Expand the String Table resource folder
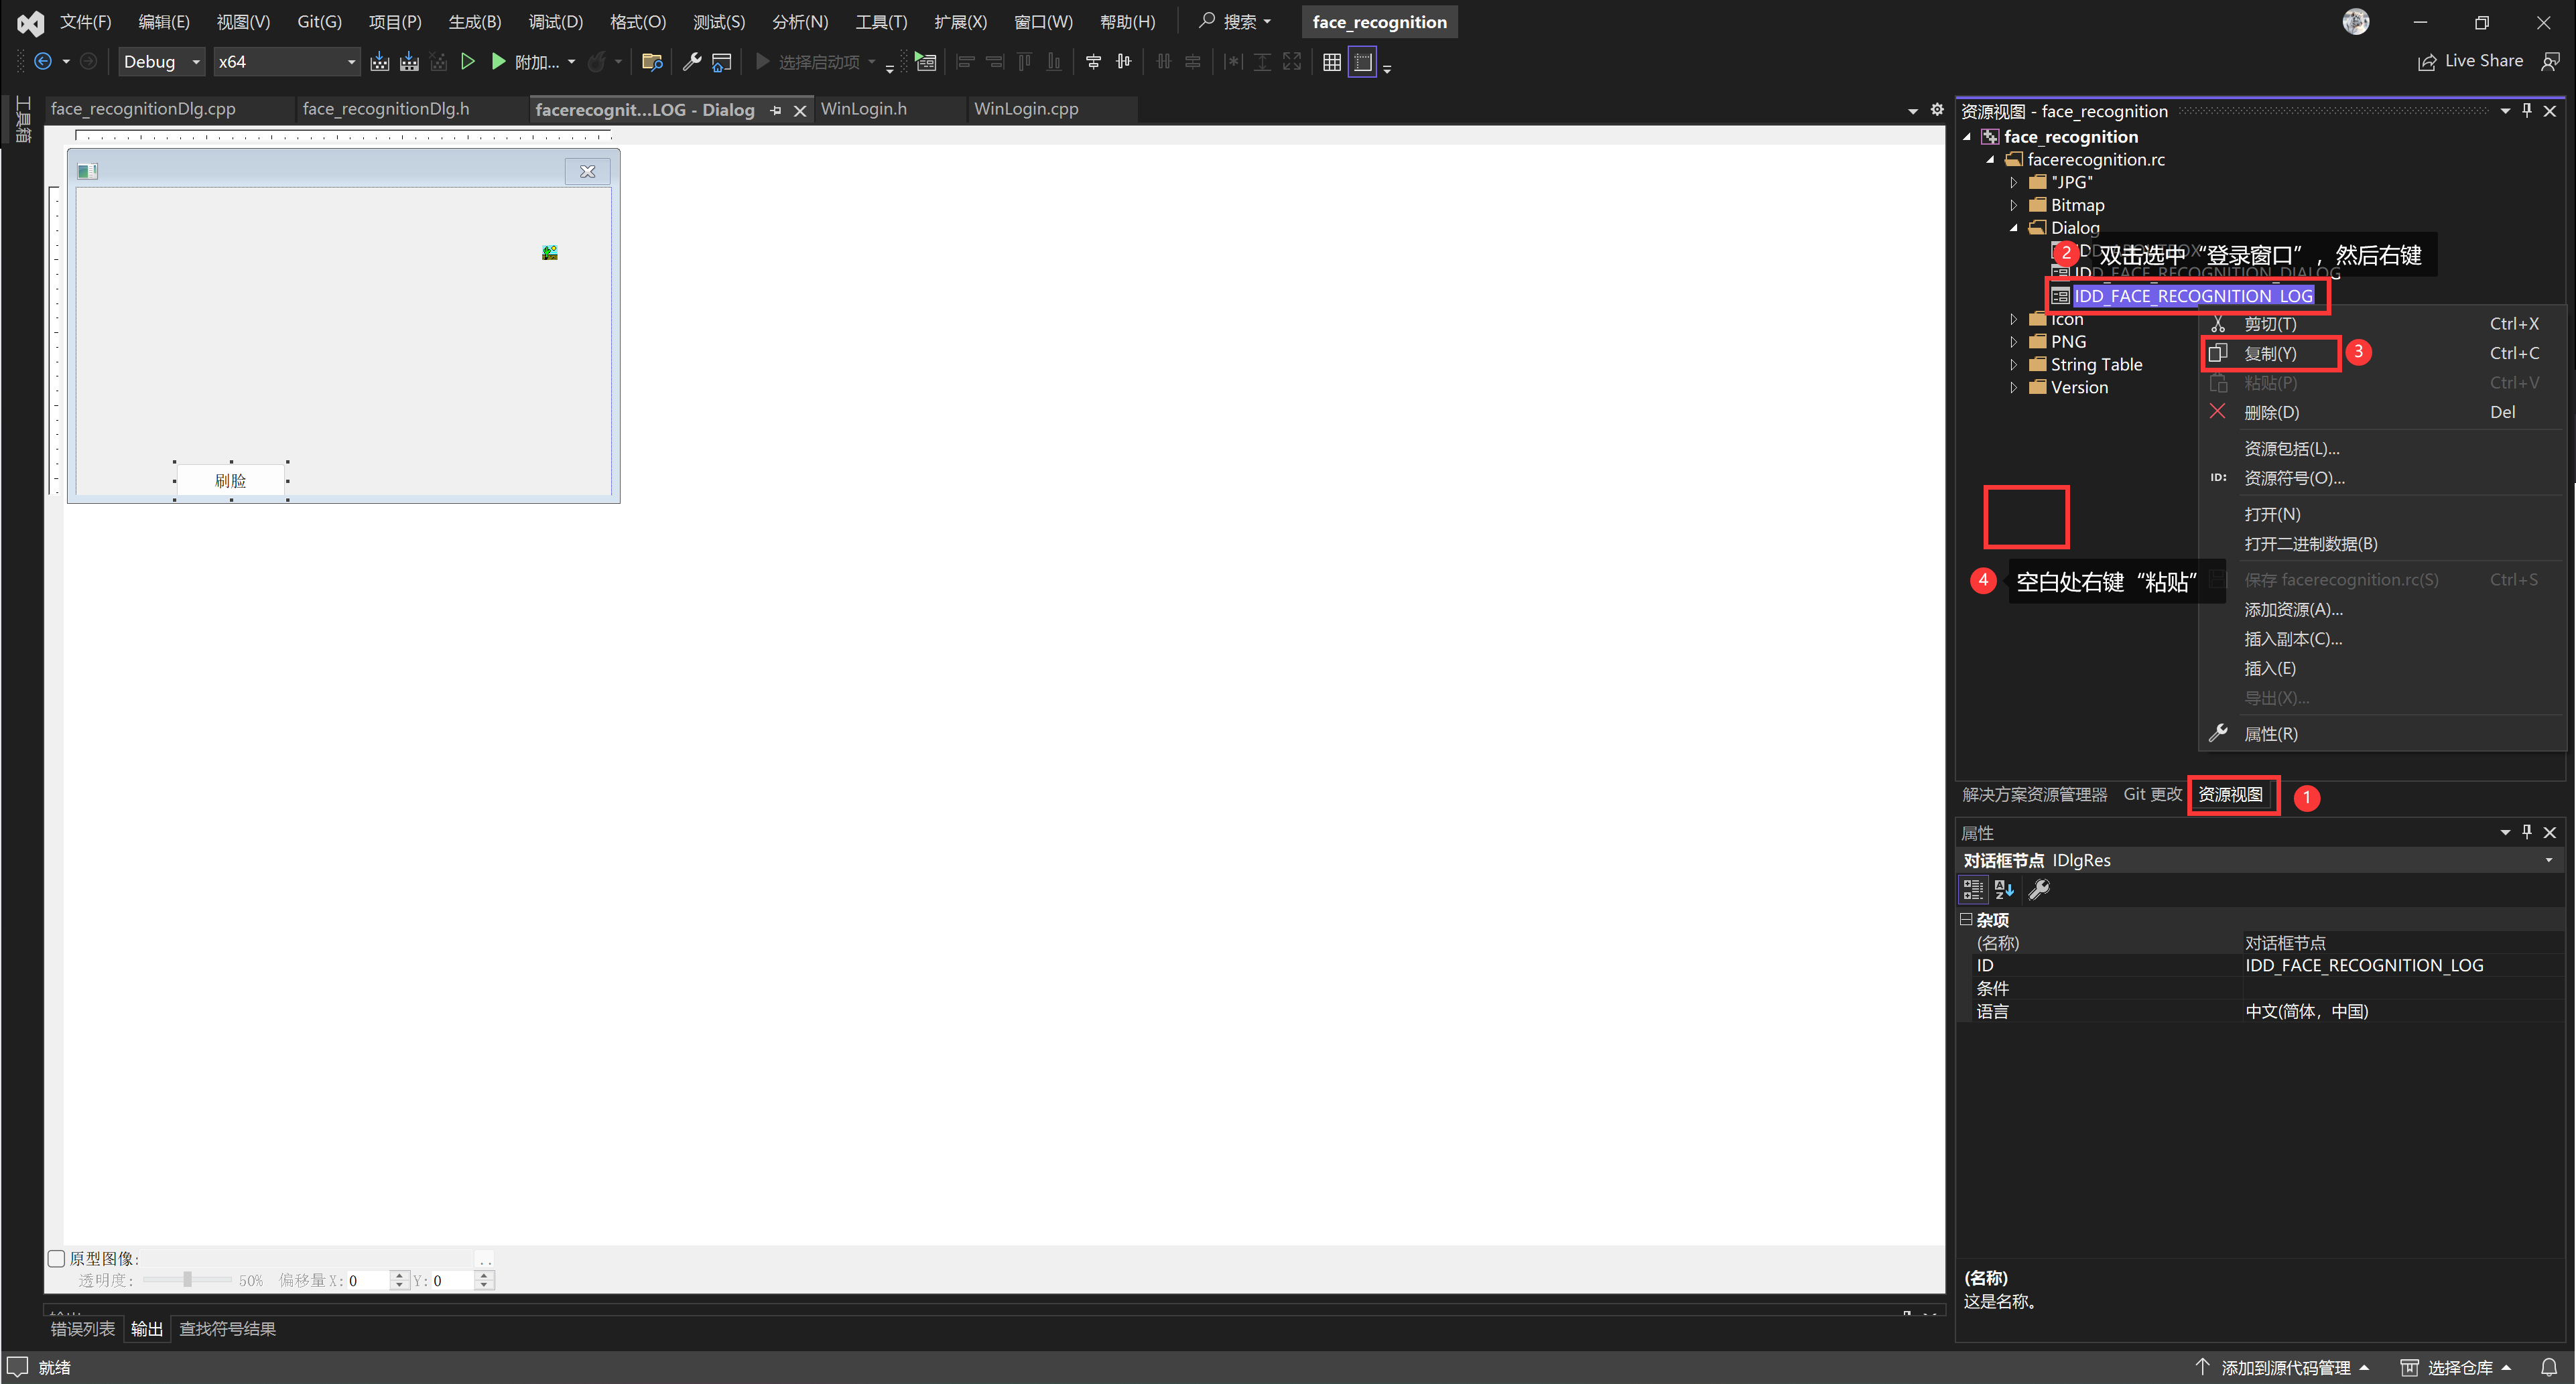2576x1384 pixels. click(x=2014, y=365)
